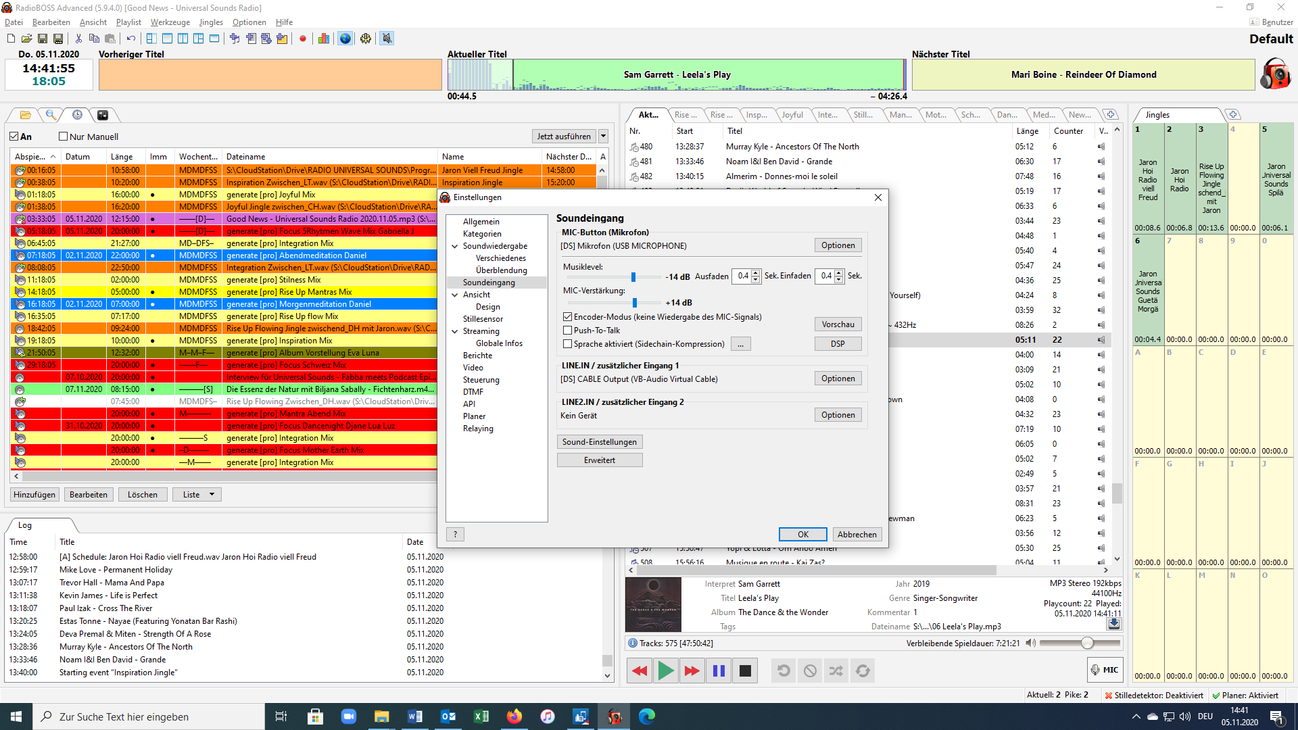This screenshot has width=1298, height=730.
Task: Open the DSP settings button
Action: click(x=838, y=344)
